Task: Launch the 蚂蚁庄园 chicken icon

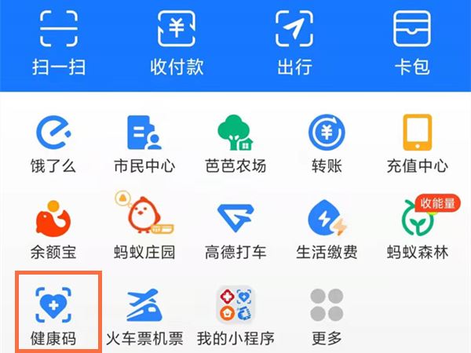Action: pyautogui.click(x=144, y=212)
